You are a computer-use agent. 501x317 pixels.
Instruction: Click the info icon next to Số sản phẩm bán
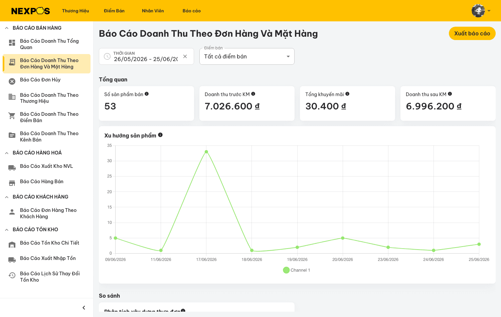(x=147, y=94)
